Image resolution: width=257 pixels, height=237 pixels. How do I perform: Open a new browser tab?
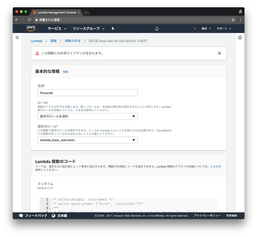tap(86, 13)
